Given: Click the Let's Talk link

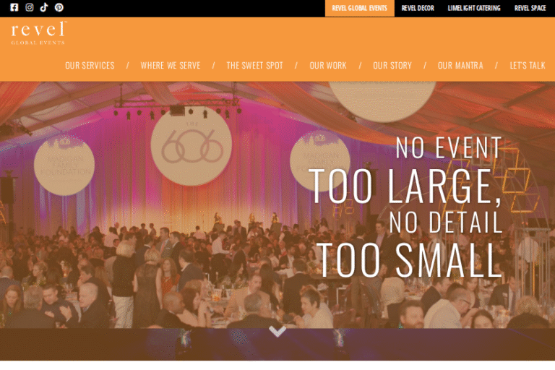Looking at the screenshot, I should tap(528, 66).
